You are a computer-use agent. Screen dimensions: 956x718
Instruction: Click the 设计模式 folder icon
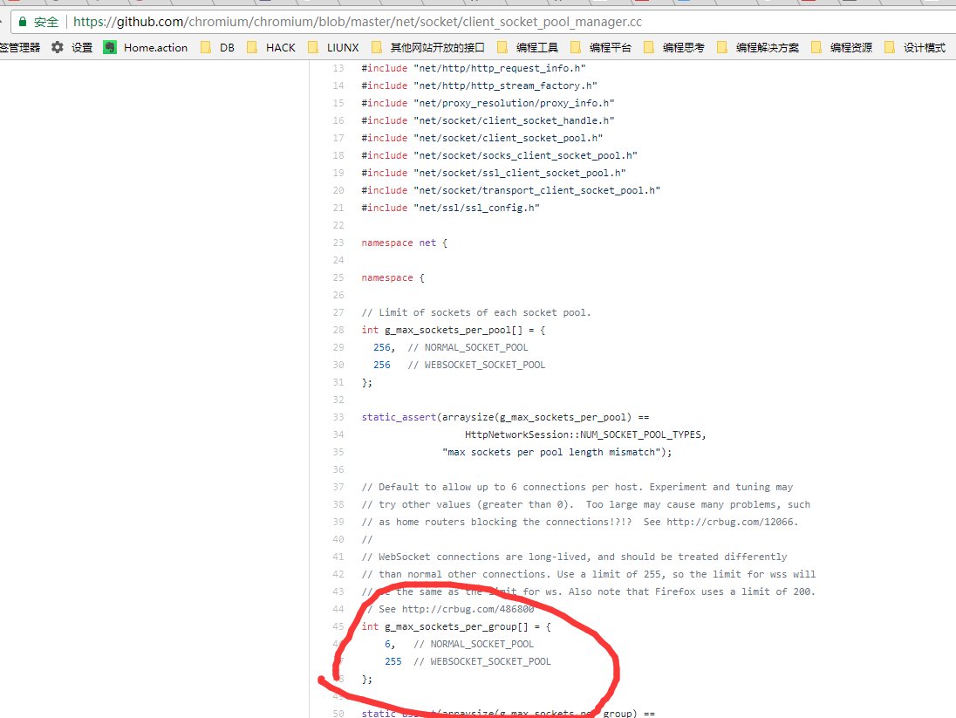pyautogui.click(x=890, y=47)
